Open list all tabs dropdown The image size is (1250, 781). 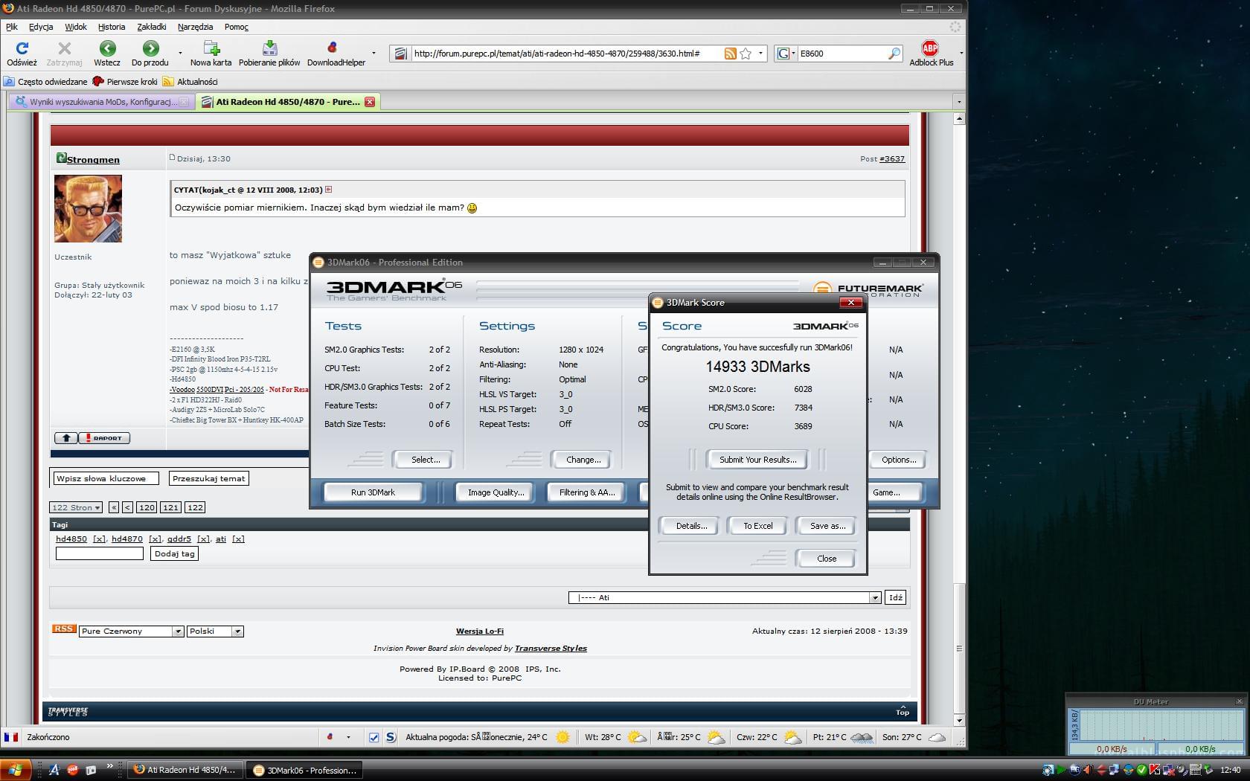[x=958, y=102]
